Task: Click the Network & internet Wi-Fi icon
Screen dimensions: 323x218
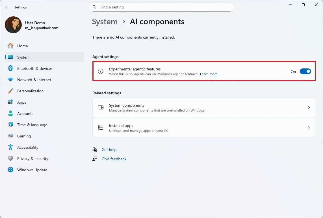Action: click(x=10, y=80)
